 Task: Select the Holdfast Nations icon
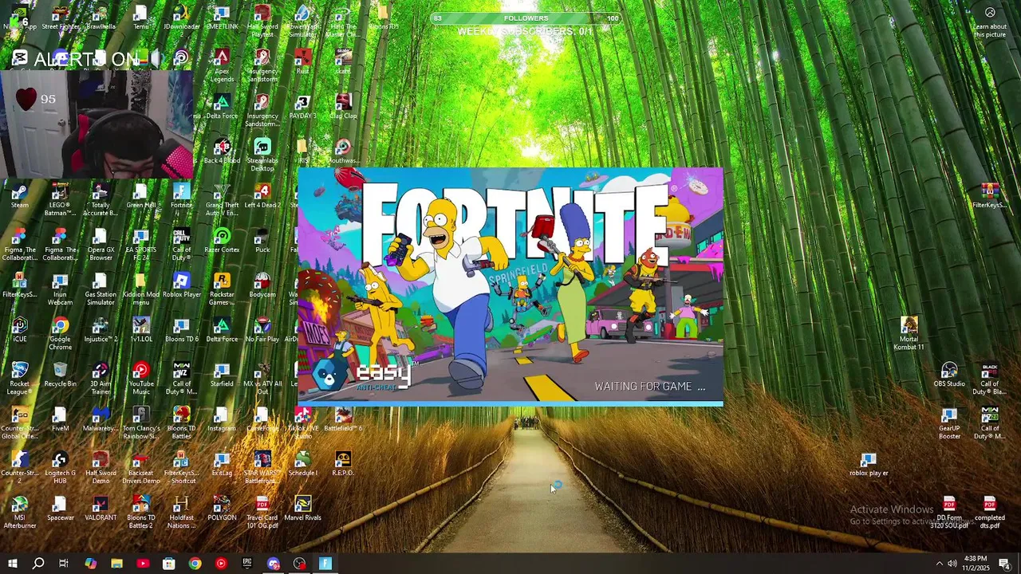[x=181, y=513]
